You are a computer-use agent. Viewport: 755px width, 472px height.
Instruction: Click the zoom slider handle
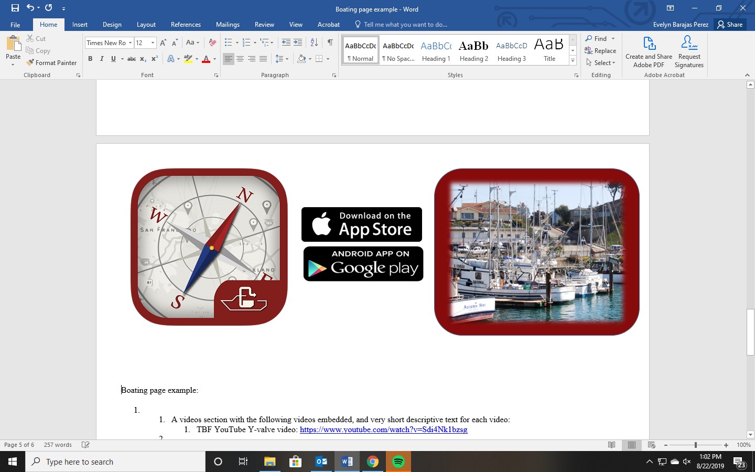click(x=696, y=445)
